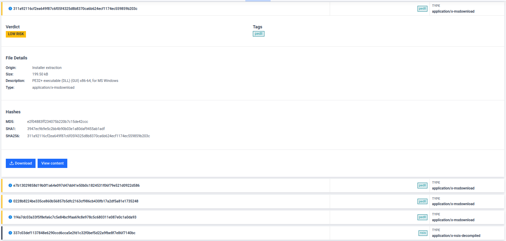Toggle the pedll tag in the top header row
Viewport: 506px width, 241px height.
pos(422,9)
